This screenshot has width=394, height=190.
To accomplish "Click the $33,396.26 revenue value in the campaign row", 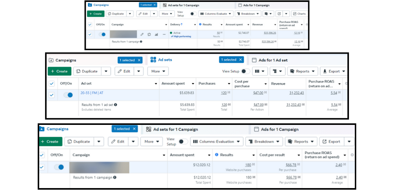I will 268,33.
